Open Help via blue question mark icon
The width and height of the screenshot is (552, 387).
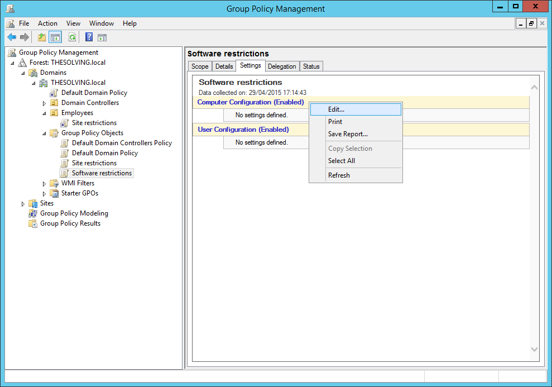tap(89, 37)
